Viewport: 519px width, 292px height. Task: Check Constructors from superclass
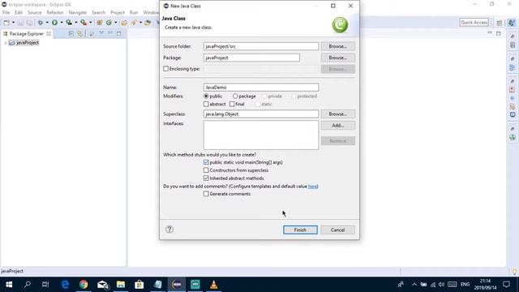[206, 170]
